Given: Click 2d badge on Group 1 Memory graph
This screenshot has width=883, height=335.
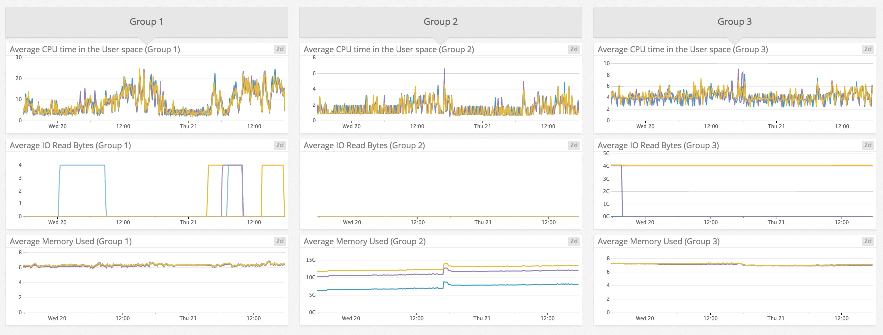Looking at the screenshot, I should [280, 241].
